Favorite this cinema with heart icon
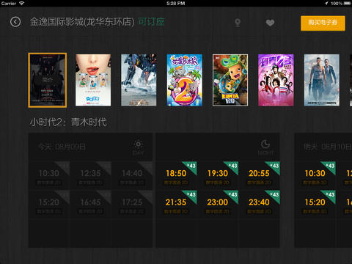352x264 pixels. coord(270,23)
